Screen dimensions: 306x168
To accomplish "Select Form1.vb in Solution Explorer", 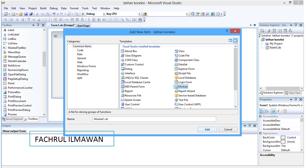I will (x=273, y=48).
